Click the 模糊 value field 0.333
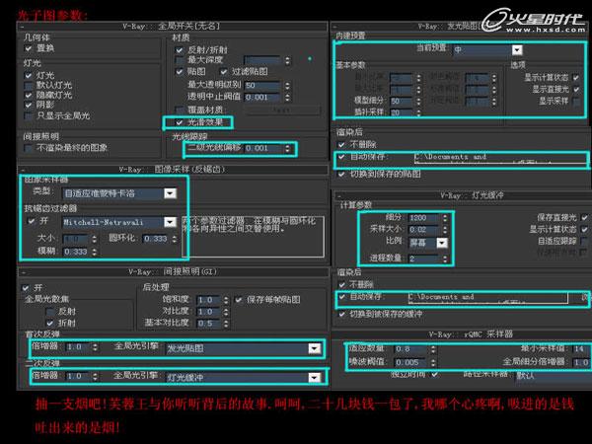 tap(76, 252)
